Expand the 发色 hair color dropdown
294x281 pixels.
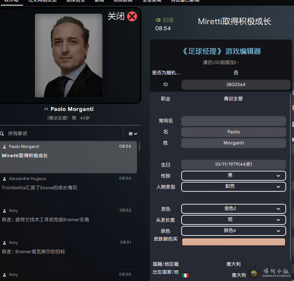tap(233, 209)
